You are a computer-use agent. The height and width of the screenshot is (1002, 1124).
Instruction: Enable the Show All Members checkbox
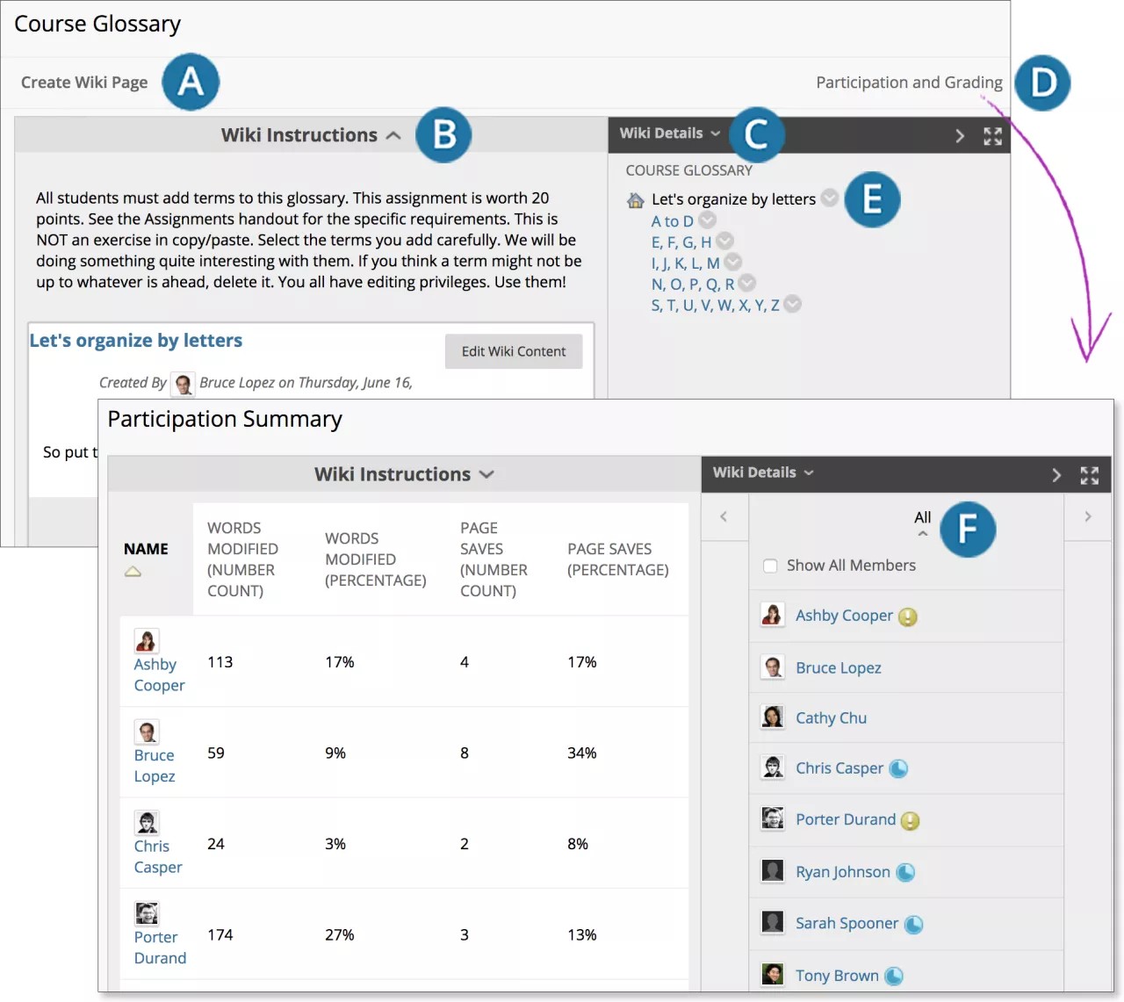pyautogui.click(x=770, y=566)
